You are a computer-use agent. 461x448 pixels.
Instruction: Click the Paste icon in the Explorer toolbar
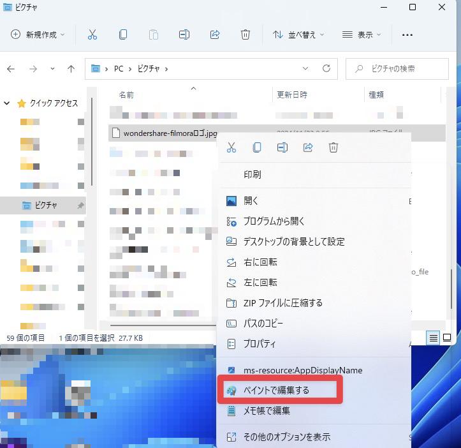click(x=154, y=34)
